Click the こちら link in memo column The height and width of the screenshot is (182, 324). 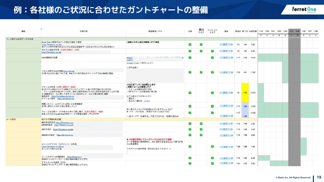pyautogui.click(x=147, y=101)
